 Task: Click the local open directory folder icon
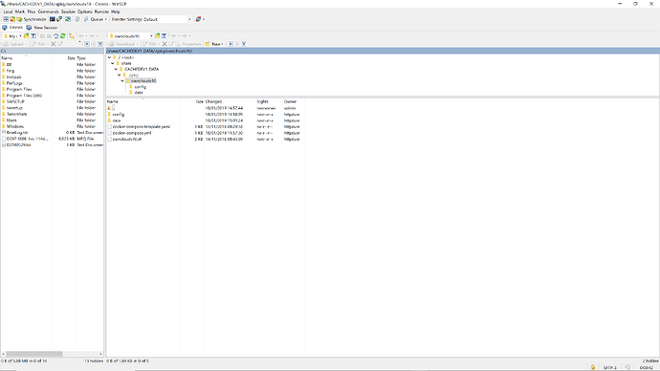(27, 36)
